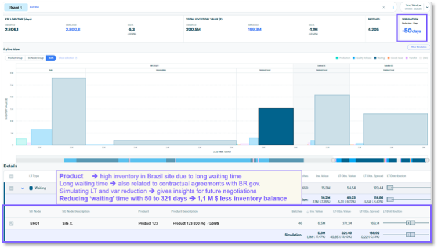Click the Production legend swatch

[337, 58]
